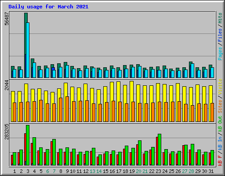This screenshot has height=176, width=225.
Task: Click the 'Hits' legend label
Action: [x=220, y=18]
